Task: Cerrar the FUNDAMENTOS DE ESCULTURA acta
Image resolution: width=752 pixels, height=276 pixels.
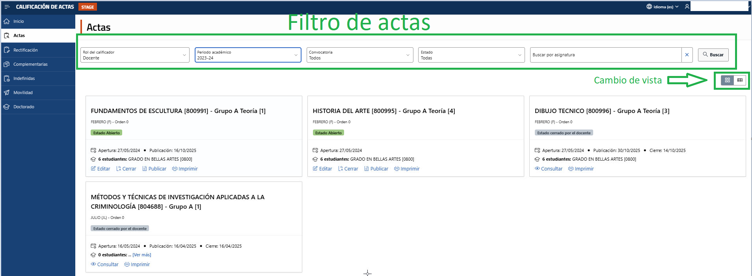Action: [126, 169]
